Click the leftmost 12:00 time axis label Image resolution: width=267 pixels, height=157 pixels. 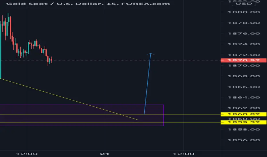(x=27, y=154)
